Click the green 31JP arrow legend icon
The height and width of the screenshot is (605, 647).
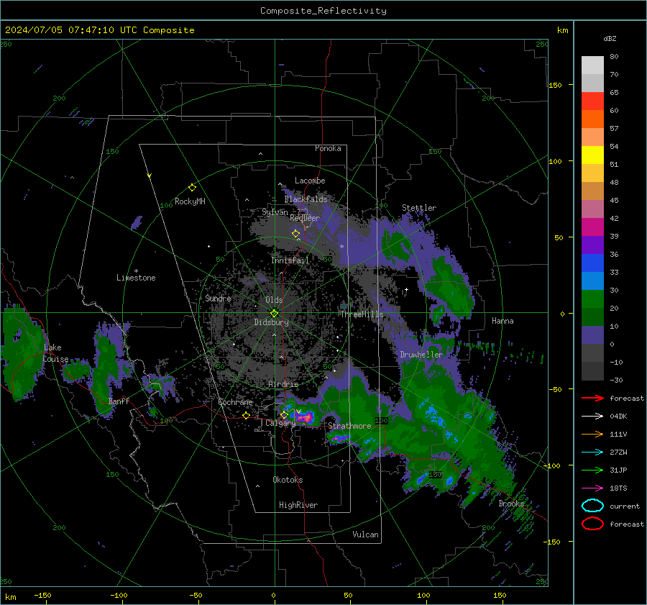(x=592, y=470)
